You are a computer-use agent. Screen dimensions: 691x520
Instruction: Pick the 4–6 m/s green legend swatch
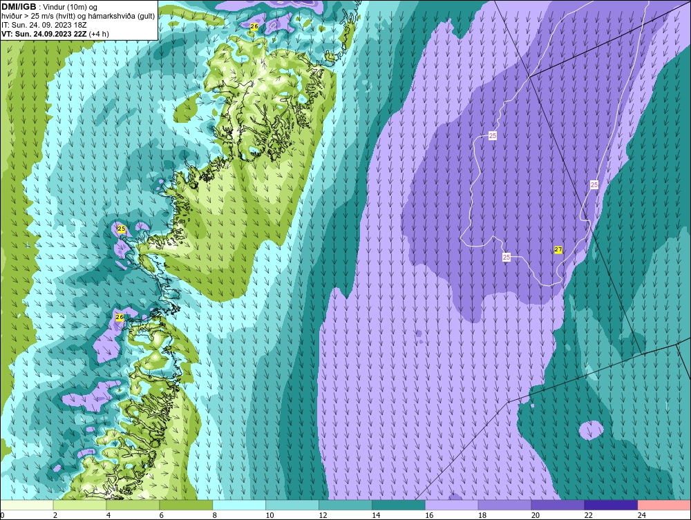coord(133,505)
